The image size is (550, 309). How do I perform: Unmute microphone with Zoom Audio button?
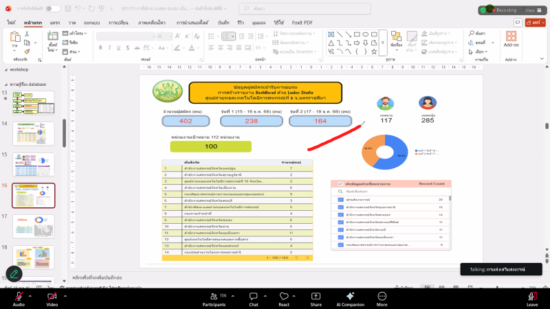(x=19, y=295)
